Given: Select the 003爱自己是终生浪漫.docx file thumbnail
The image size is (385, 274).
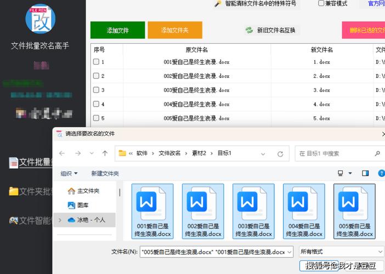Looking at the screenshot, I should pos(253,211).
